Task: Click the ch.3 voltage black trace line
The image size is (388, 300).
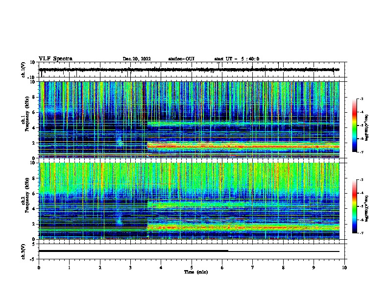Action: pyautogui.click(x=189, y=251)
